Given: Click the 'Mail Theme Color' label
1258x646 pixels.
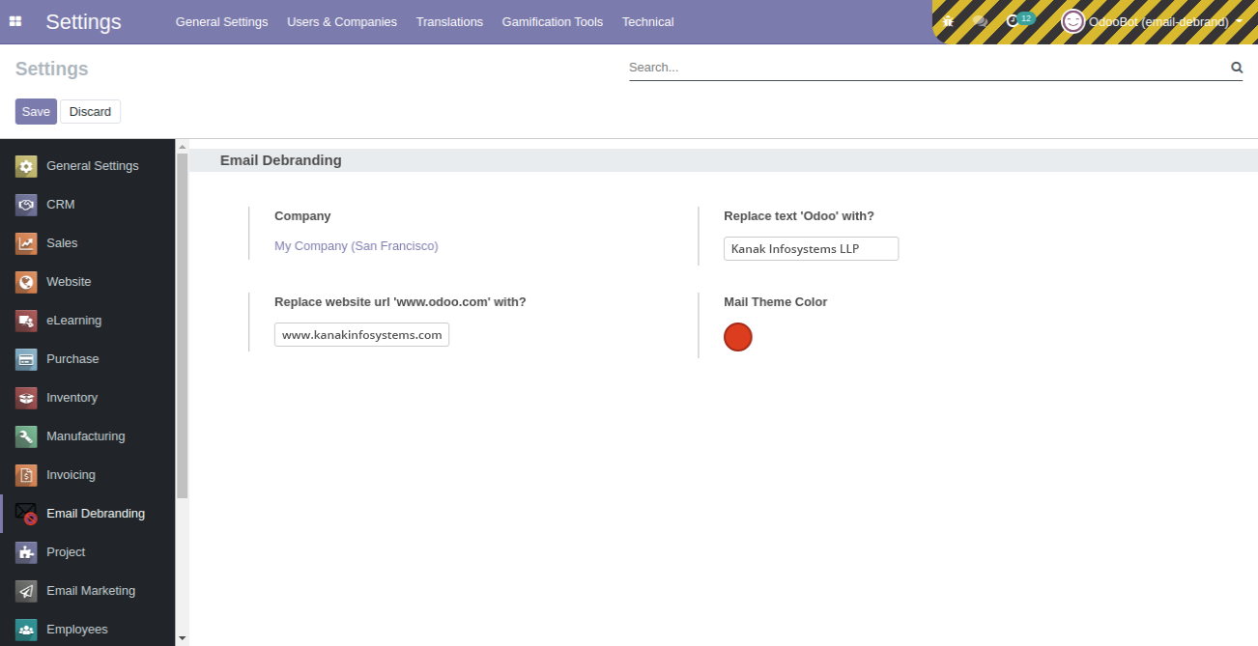Looking at the screenshot, I should [x=776, y=302].
